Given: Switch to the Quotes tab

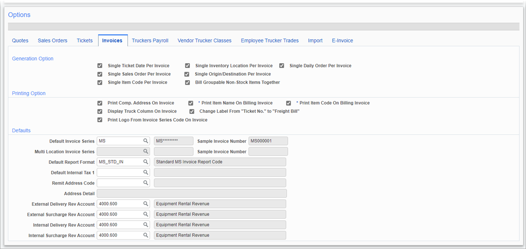Looking at the screenshot, I should [20, 40].
